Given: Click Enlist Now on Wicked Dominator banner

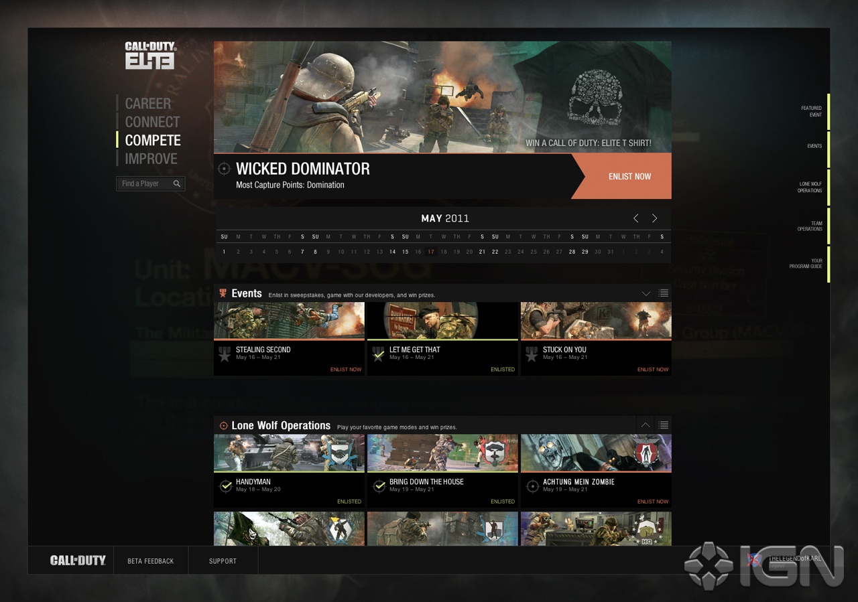Looking at the screenshot, I should tap(629, 177).
